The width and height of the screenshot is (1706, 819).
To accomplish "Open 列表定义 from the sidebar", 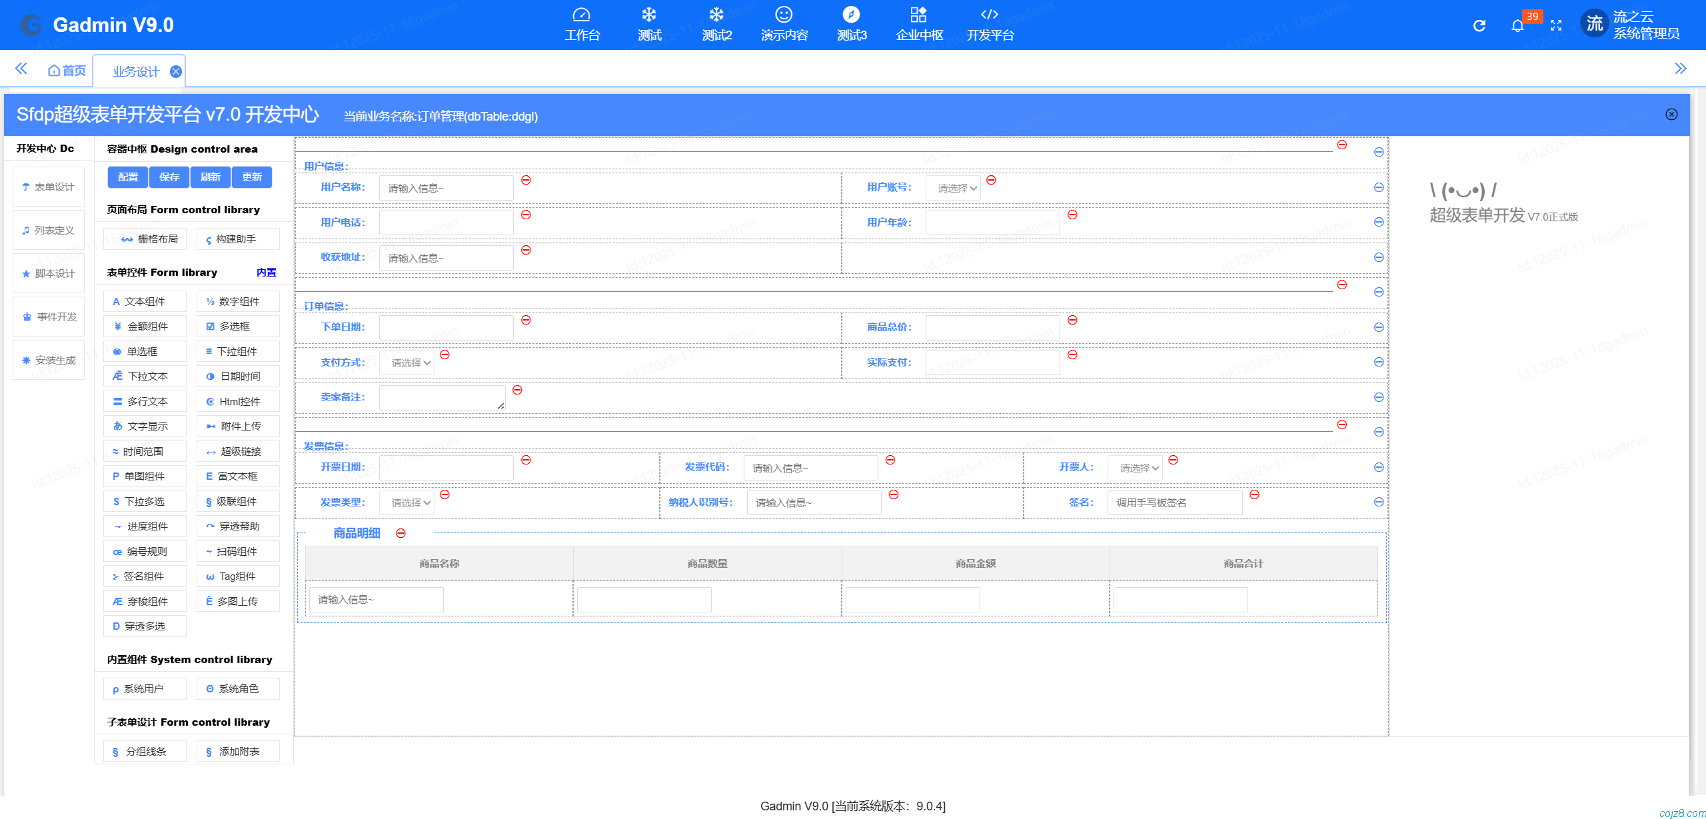I will [48, 229].
